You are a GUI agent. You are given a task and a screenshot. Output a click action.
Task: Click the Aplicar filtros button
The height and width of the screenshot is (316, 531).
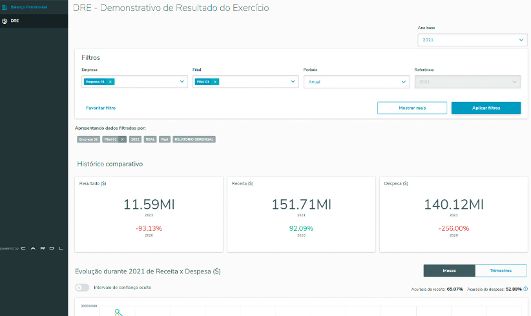(486, 108)
